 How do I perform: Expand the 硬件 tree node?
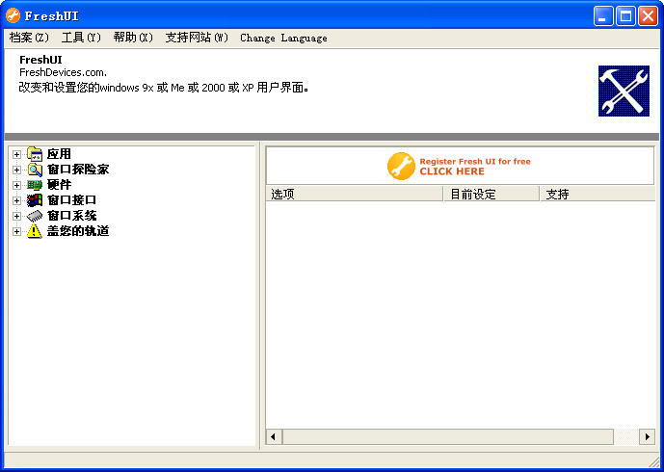16,185
